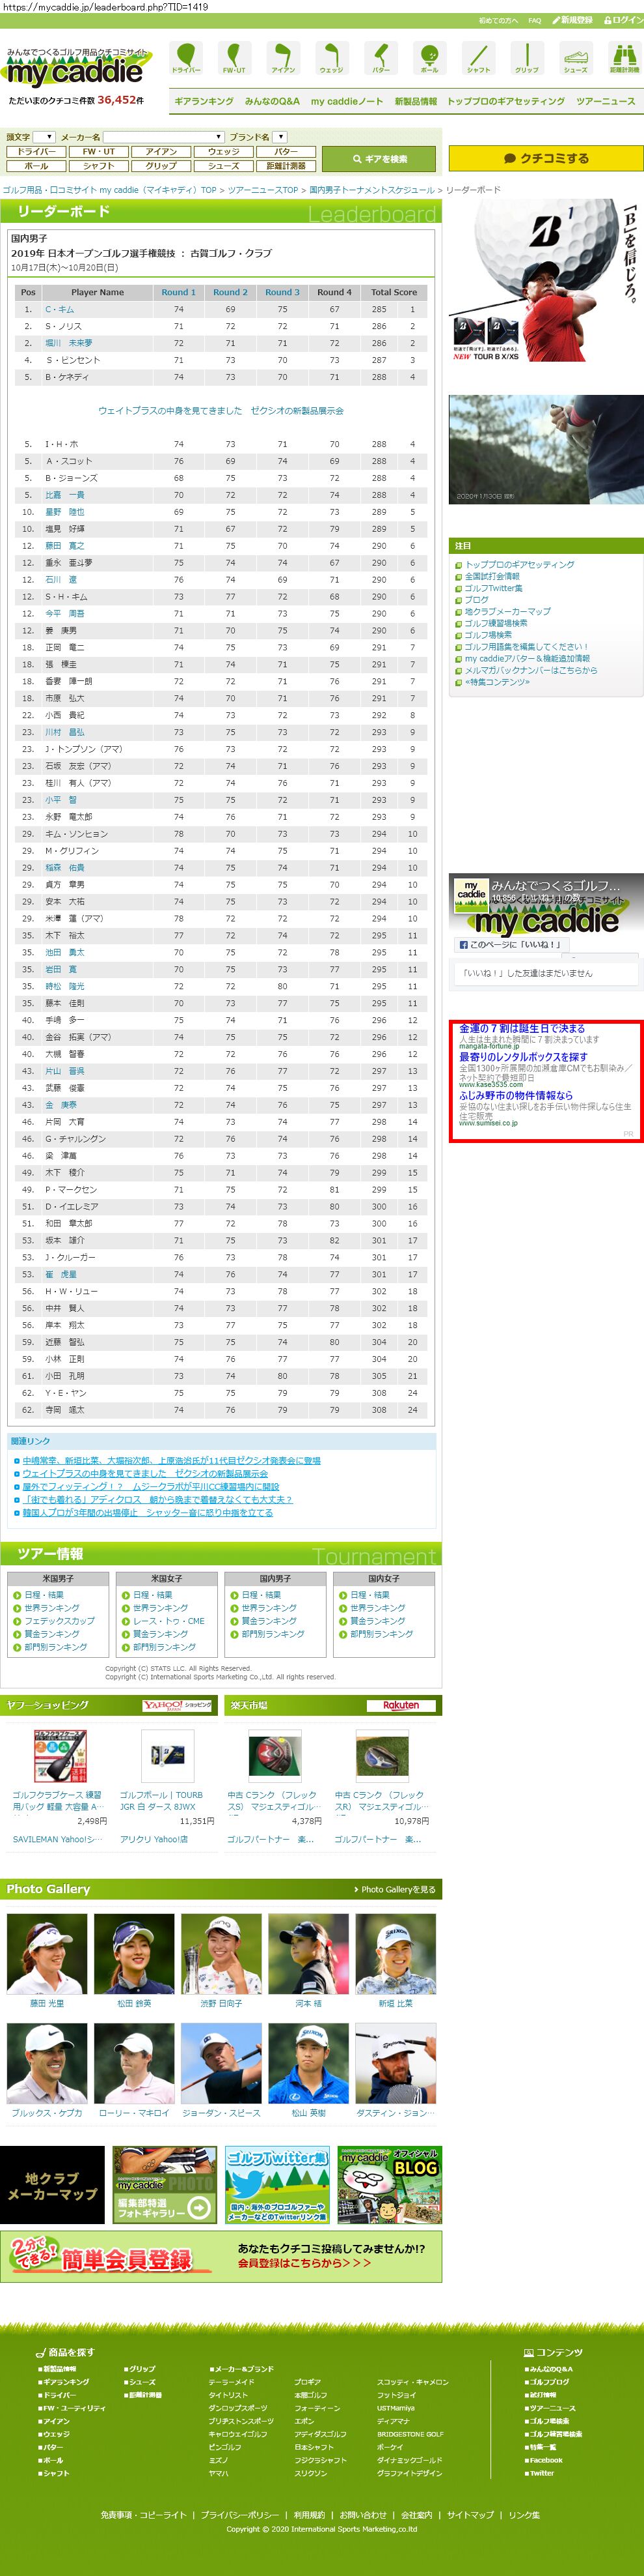Image resolution: width=644 pixels, height=2576 pixels.
Task: Open the Wedge (ウェッジ) category icon
Action: coord(330,57)
